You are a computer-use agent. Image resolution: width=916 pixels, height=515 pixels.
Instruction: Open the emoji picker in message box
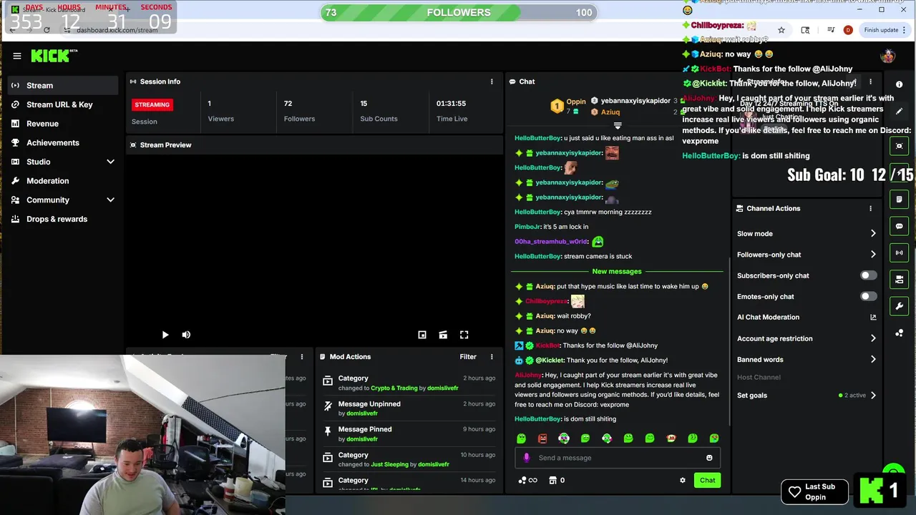(709, 458)
